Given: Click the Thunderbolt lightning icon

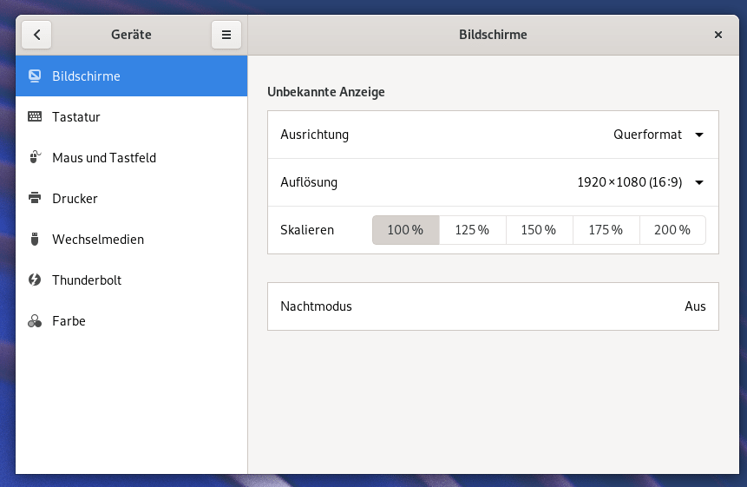Looking at the screenshot, I should pos(35,280).
